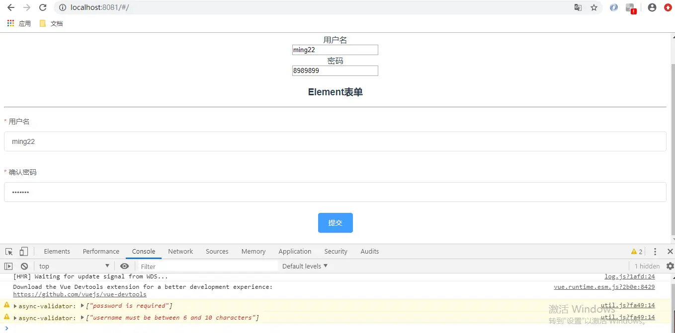675x333 pixels.
Task: Bookmark this page with star icon
Action: [594, 7]
